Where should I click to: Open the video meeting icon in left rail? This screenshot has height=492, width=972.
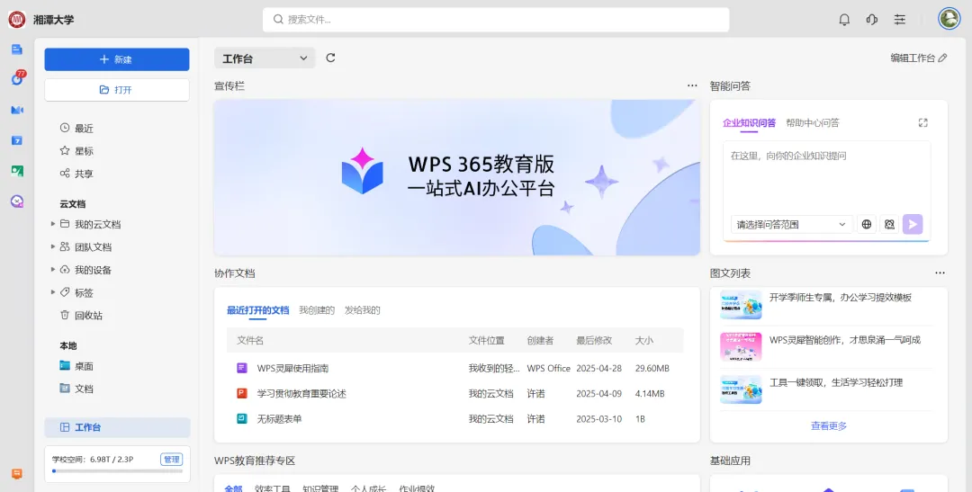(17, 110)
